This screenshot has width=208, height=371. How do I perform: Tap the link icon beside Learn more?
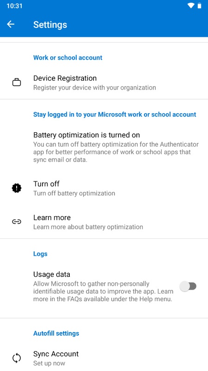click(17, 222)
